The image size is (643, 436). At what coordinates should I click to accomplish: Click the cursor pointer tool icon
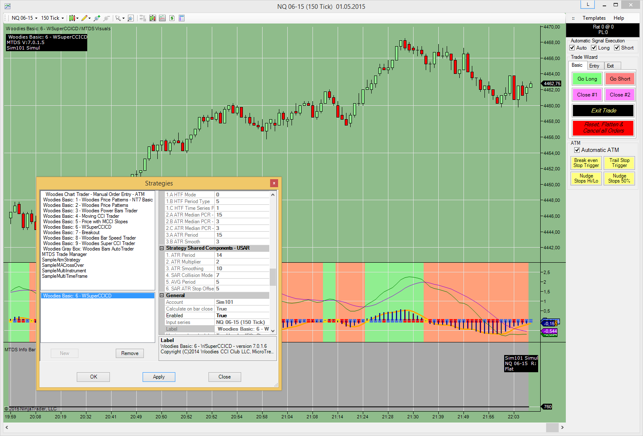pos(118,18)
